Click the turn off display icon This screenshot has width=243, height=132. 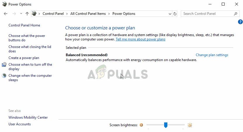tap(4, 65)
